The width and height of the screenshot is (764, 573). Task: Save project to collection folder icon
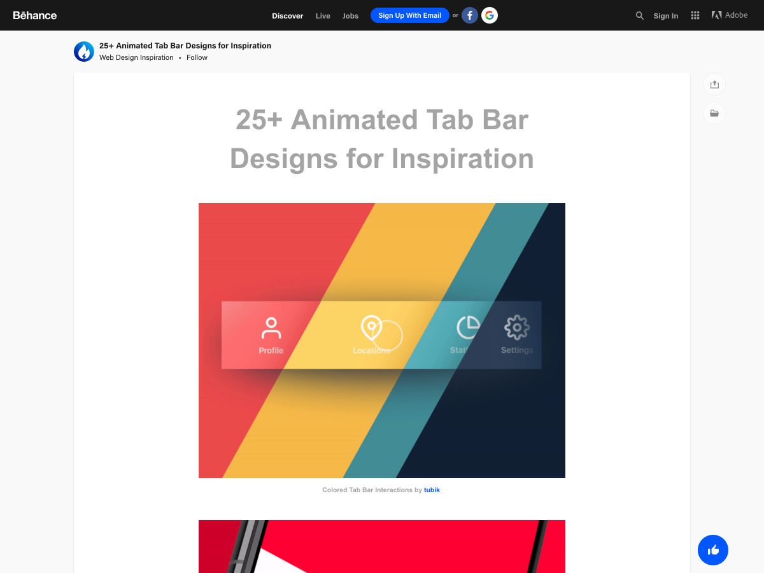tap(714, 113)
